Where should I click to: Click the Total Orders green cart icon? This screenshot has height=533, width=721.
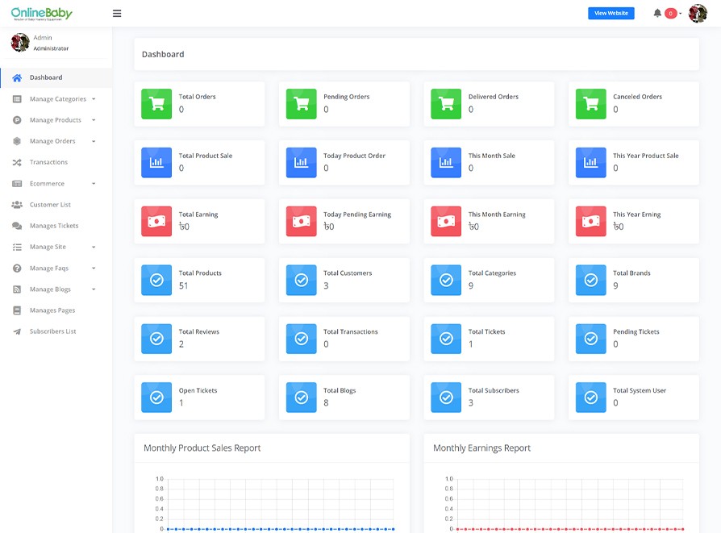[156, 104]
